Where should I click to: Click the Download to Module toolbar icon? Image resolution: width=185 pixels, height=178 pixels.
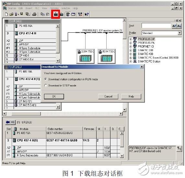[56, 14]
